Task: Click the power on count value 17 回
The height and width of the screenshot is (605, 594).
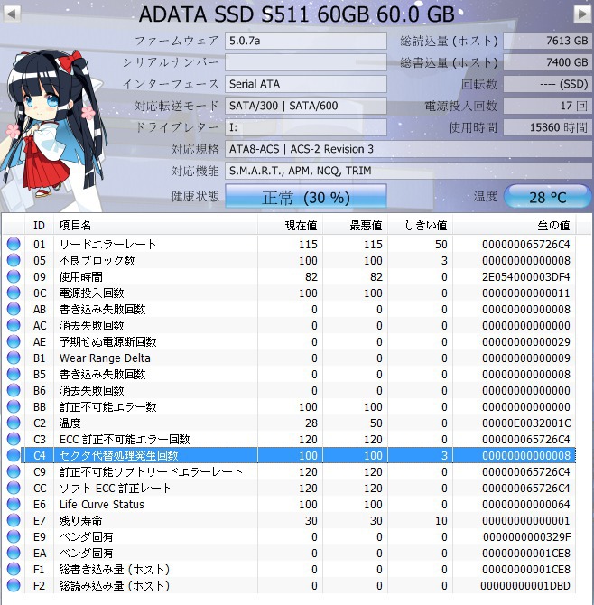Action: pos(547,106)
